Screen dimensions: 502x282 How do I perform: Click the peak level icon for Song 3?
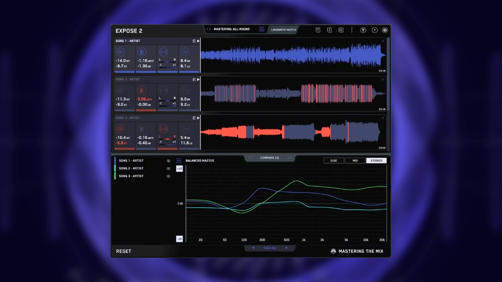(x=142, y=129)
